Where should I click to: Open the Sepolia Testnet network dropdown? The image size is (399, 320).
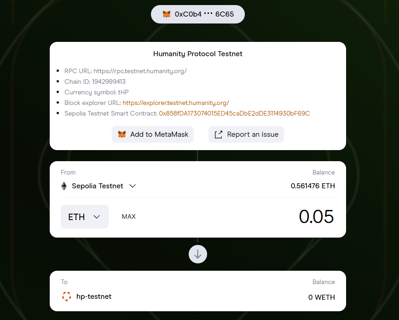(x=98, y=186)
